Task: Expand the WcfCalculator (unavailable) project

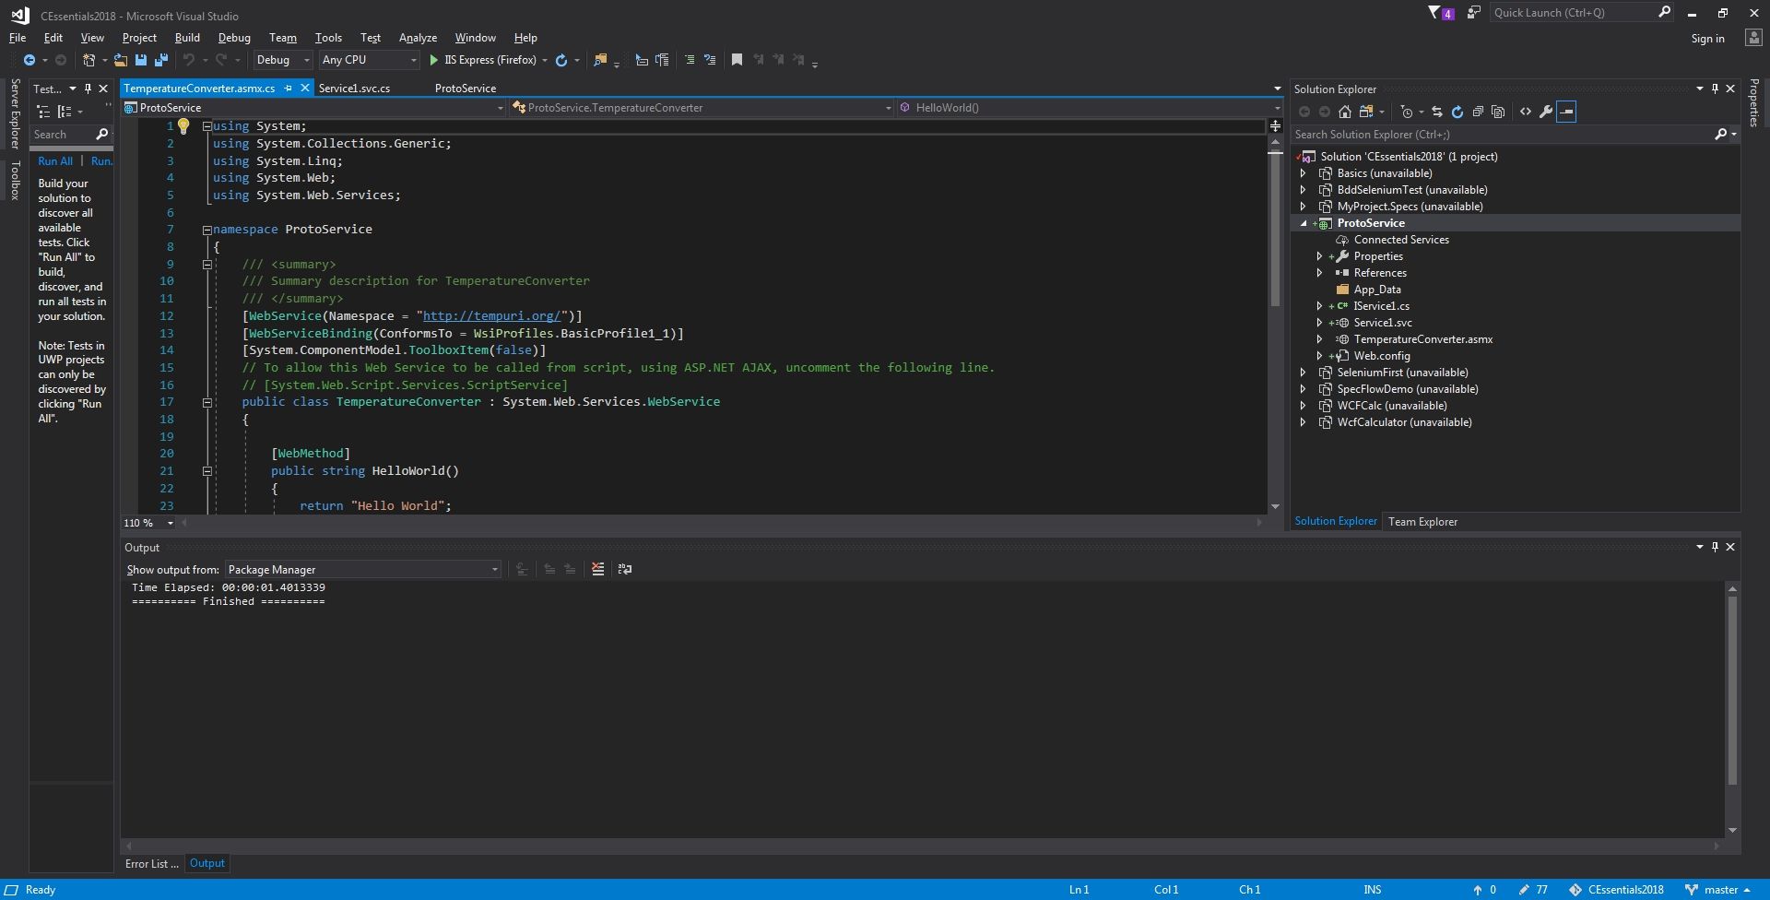Action: tap(1303, 422)
